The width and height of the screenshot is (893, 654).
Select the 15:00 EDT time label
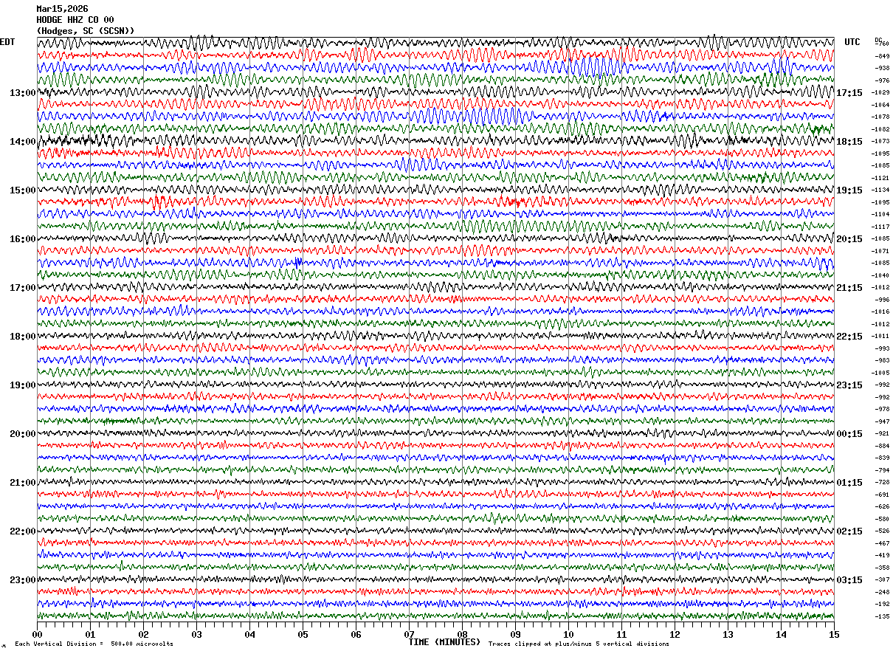coord(22,190)
